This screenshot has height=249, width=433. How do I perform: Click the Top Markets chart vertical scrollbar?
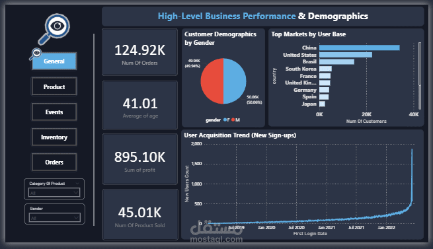(420, 75)
